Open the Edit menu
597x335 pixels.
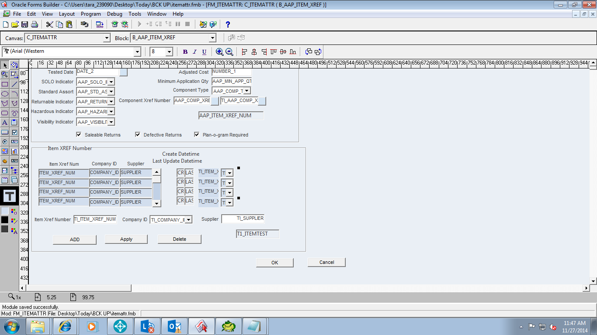point(31,14)
